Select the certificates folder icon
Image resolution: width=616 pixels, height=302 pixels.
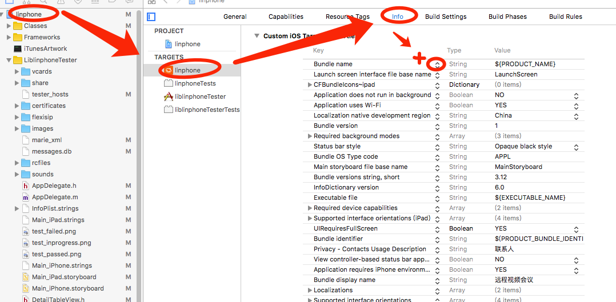coord(26,106)
